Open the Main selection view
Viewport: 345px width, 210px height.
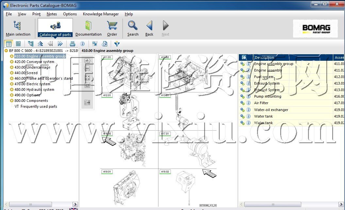tap(18, 28)
